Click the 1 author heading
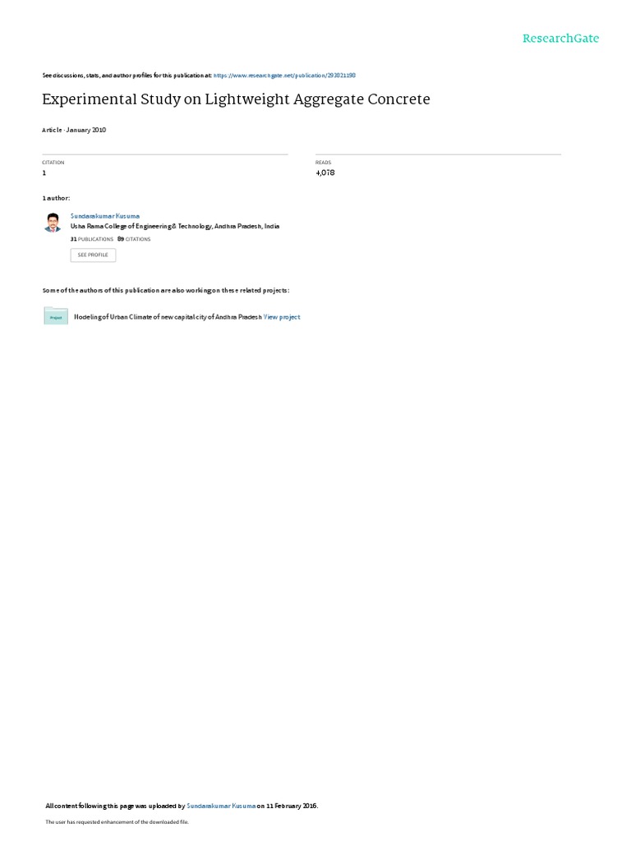 (x=56, y=199)
